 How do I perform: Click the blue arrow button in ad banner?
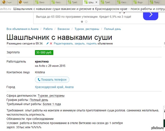(151, 16)
